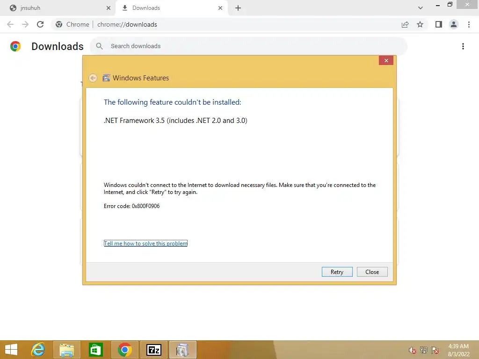
Task: Open a new Chrome tab
Action: tap(238, 8)
